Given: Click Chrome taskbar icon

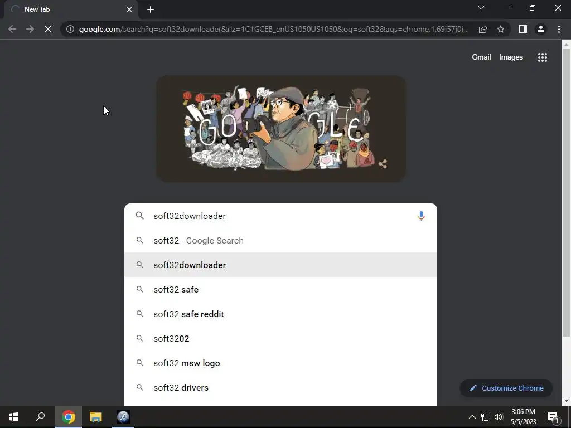Looking at the screenshot, I should click(x=69, y=417).
